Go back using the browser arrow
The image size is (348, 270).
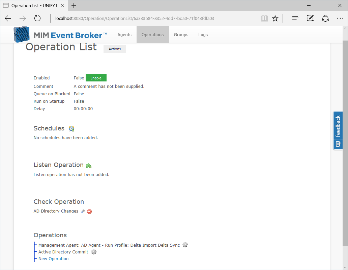click(x=8, y=18)
